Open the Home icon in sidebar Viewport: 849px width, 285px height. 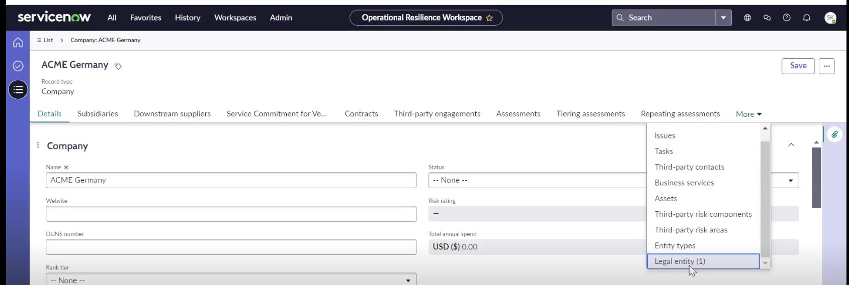pyautogui.click(x=18, y=43)
